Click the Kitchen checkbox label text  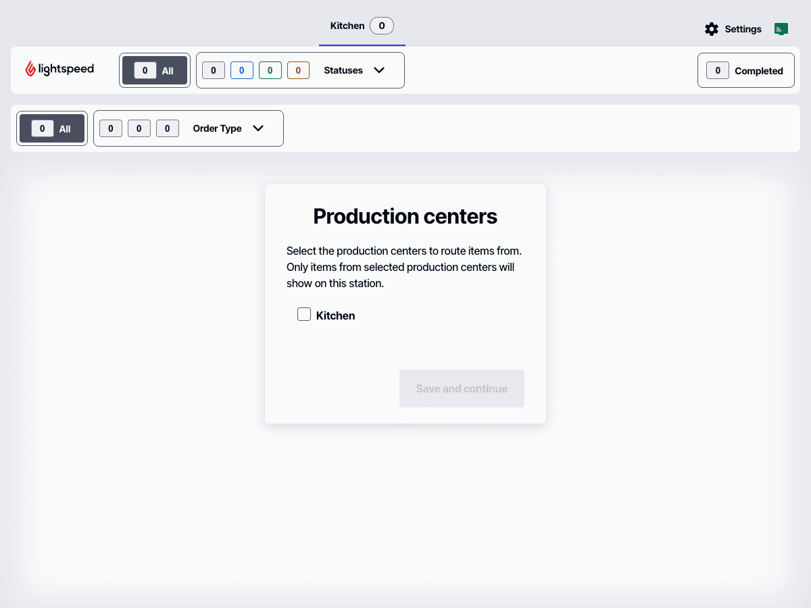click(335, 315)
